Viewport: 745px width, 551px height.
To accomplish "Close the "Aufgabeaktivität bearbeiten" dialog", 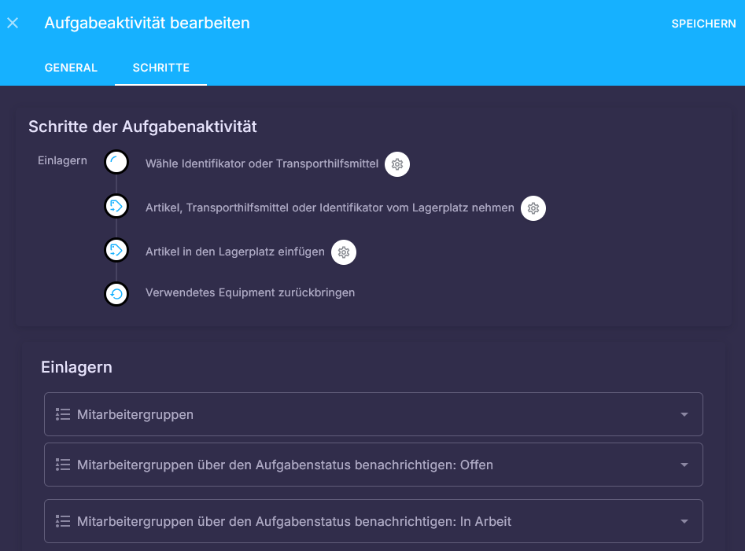I will pyautogui.click(x=13, y=23).
